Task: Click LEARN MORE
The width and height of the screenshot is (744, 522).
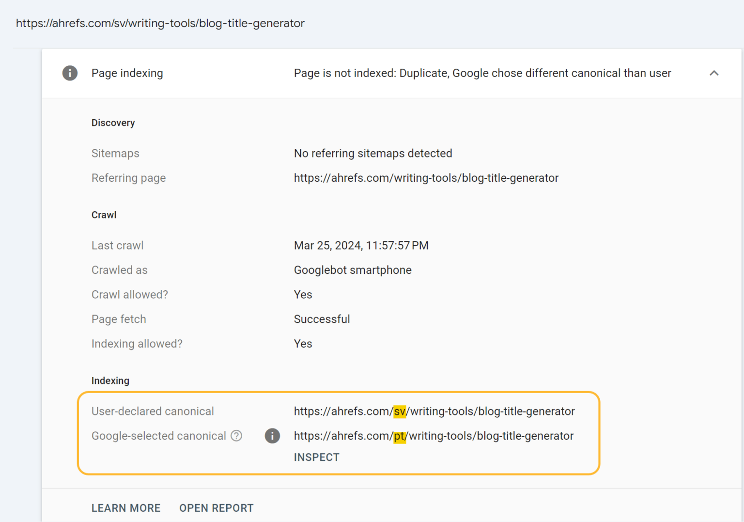Action: point(126,507)
